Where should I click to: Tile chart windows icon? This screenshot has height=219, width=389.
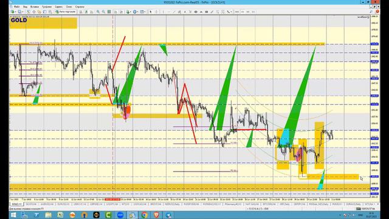(x=109, y=12)
